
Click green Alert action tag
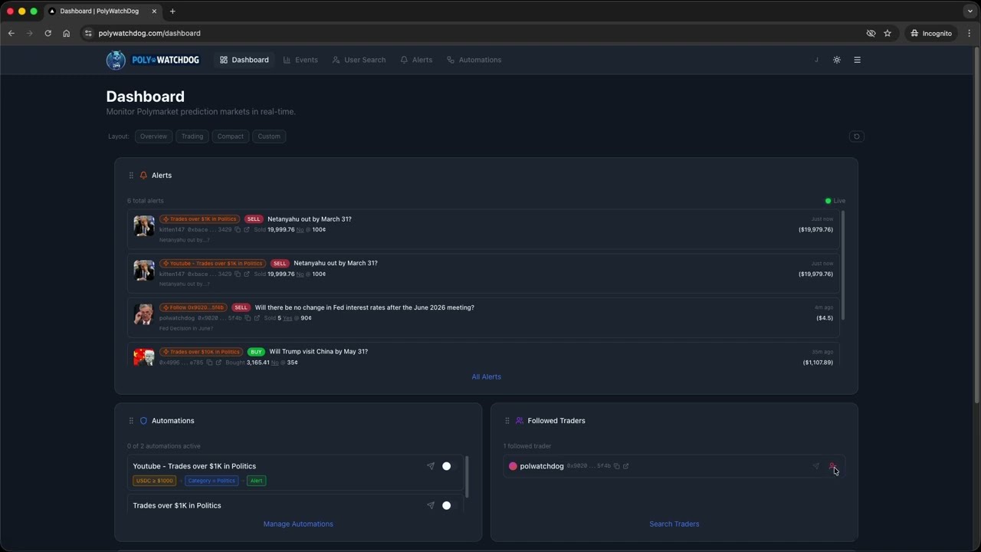click(256, 481)
